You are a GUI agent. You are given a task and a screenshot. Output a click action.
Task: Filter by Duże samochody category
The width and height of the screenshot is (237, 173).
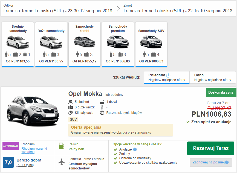(x=51, y=44)
